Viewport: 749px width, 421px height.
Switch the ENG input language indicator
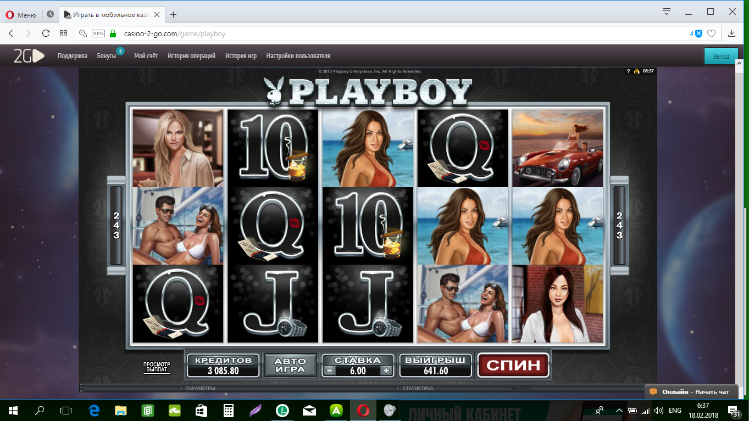[675, 410]
